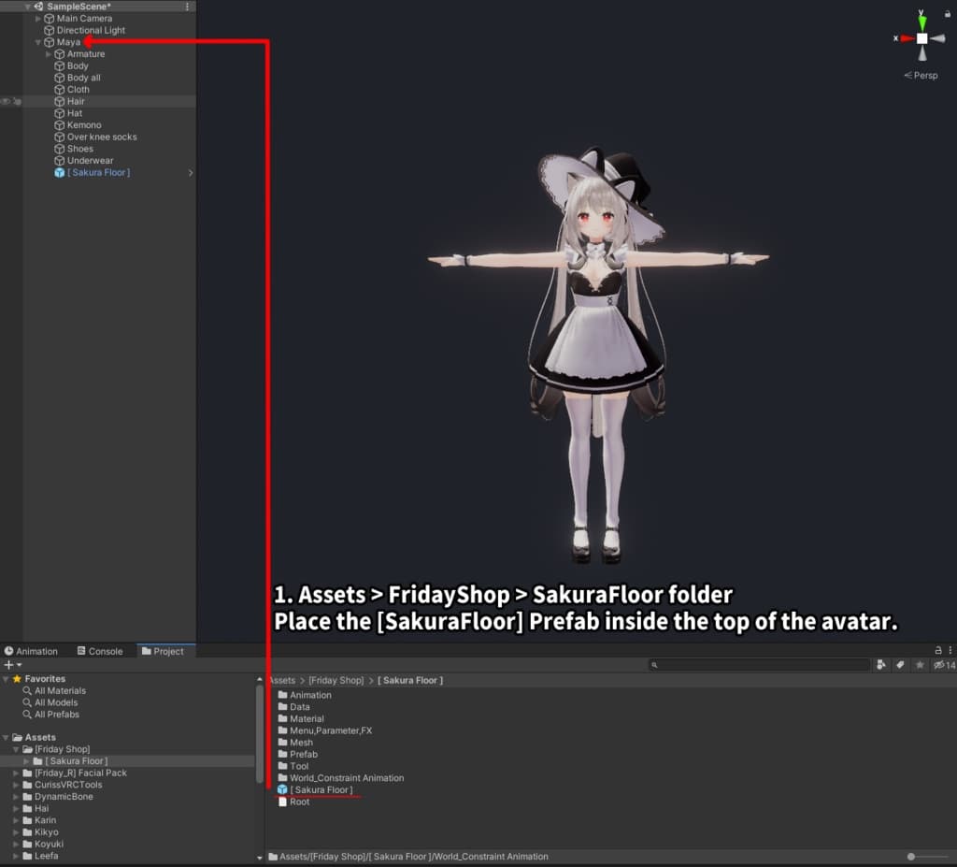Image resolution: width=957 pixels, height=867 pixels.
Task: Click the Unity scene icon beside SampleScene
Action: tap(38, 7)
